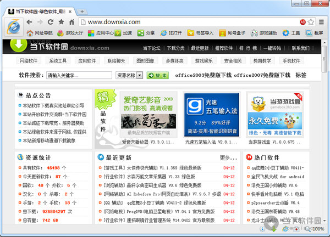The image size is (330, 237).
Task: Open office2007免费版下载 link
Action: click(x=262, y=75)
